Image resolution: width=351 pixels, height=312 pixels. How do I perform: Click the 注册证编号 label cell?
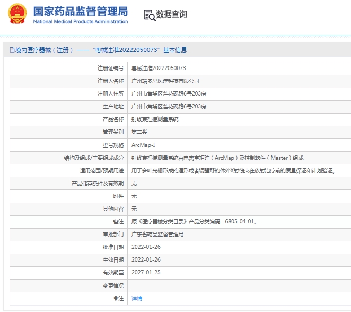[111, 68]
